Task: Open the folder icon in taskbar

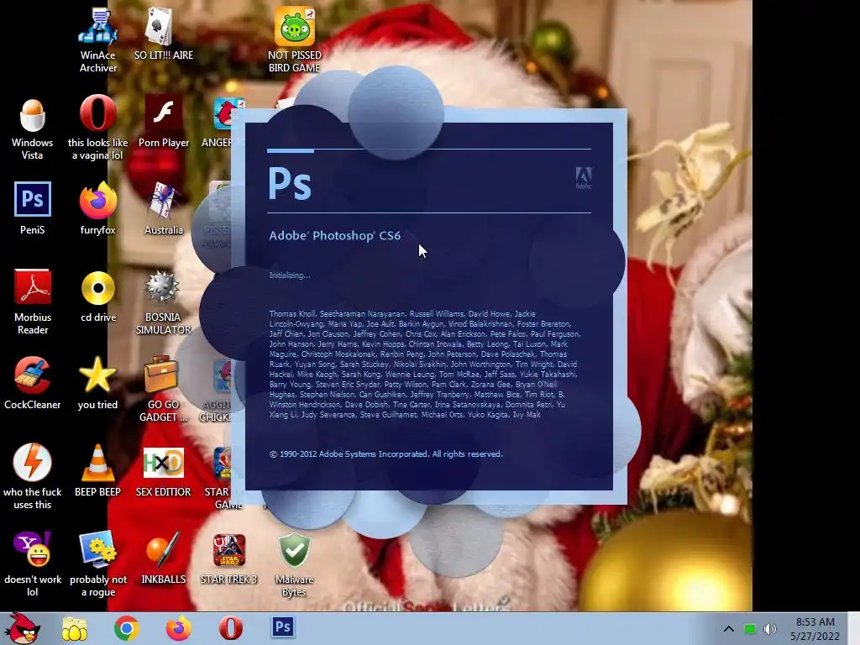Action: click(x=75, y=629)
